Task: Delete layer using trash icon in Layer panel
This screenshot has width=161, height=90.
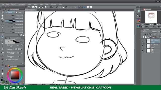Action: [x=160, y=37]
